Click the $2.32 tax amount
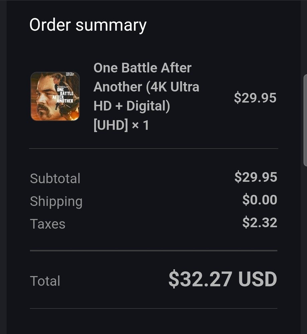Image resolution: width=307 pixels, height=334 pixels. [260, 222]
